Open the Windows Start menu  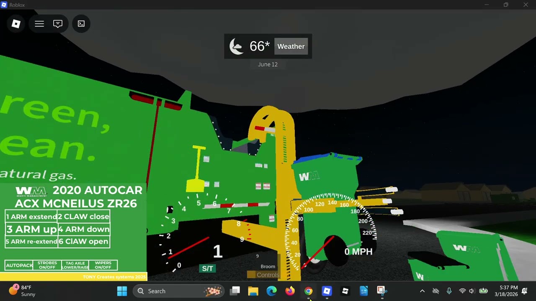tap(122, 291)
